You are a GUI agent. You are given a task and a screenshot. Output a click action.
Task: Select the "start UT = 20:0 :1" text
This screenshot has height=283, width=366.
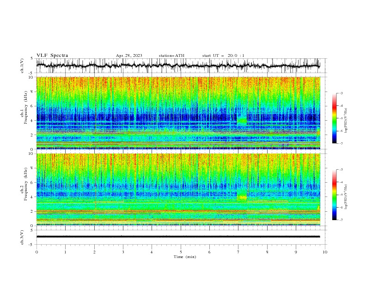[223, 55]
